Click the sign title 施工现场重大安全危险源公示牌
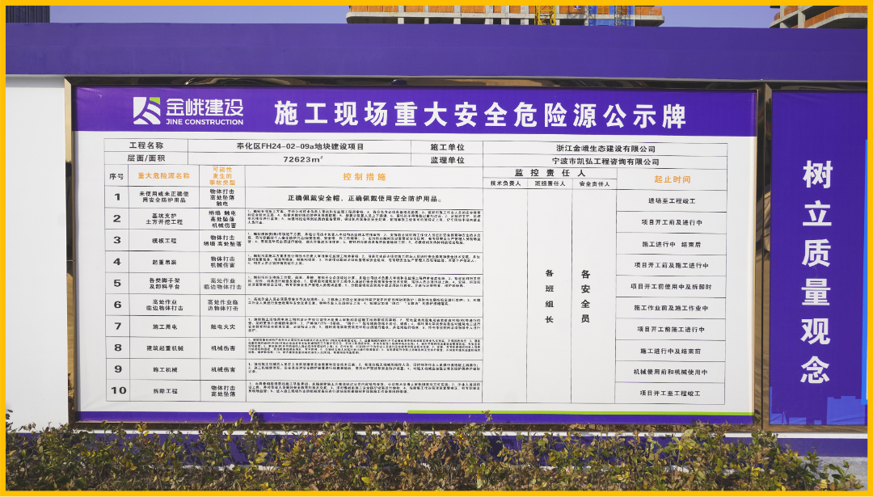 coord(480,115)
